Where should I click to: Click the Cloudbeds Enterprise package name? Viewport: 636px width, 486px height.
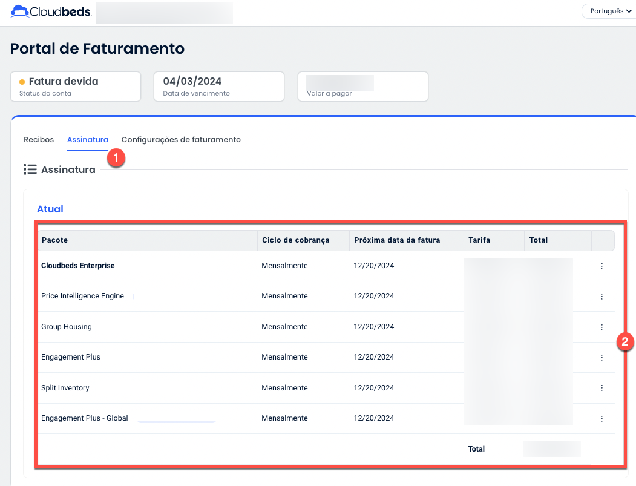pos(77,266)
